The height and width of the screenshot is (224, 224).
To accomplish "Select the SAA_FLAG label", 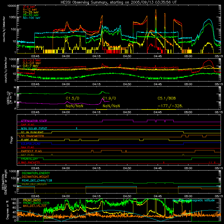I will [27, 148].
